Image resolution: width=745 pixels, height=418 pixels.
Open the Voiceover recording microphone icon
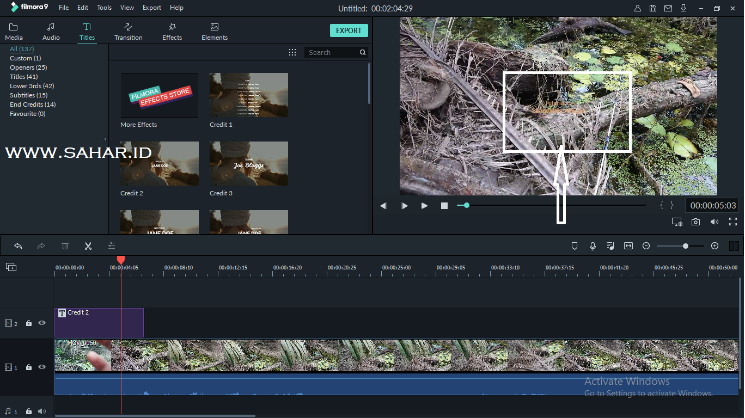coord(593,246)
